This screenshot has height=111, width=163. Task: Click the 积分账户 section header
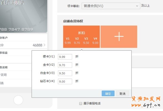click(x=4, y=38)
